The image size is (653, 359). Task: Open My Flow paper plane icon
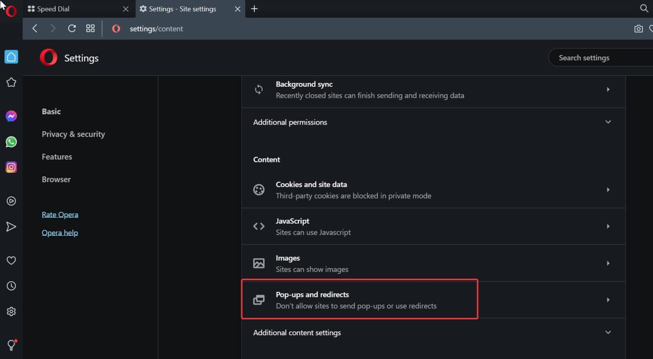click(x=11, y=226)
